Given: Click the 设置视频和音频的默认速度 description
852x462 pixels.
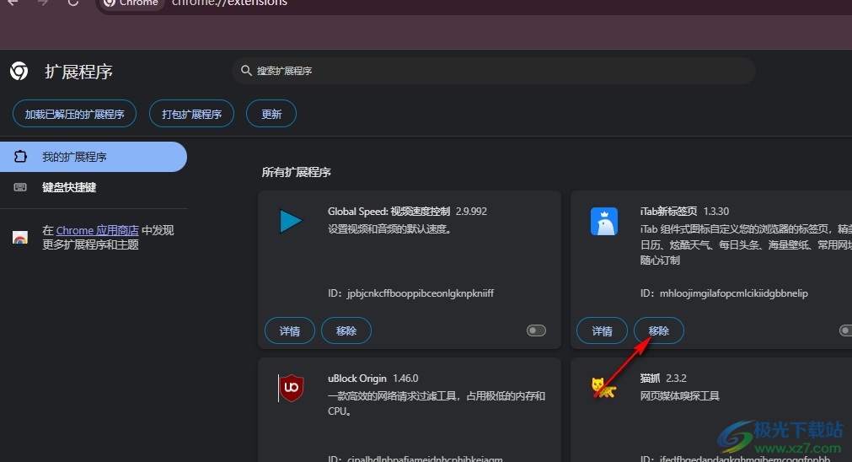Looking at the screenshot, I should 390,228.
